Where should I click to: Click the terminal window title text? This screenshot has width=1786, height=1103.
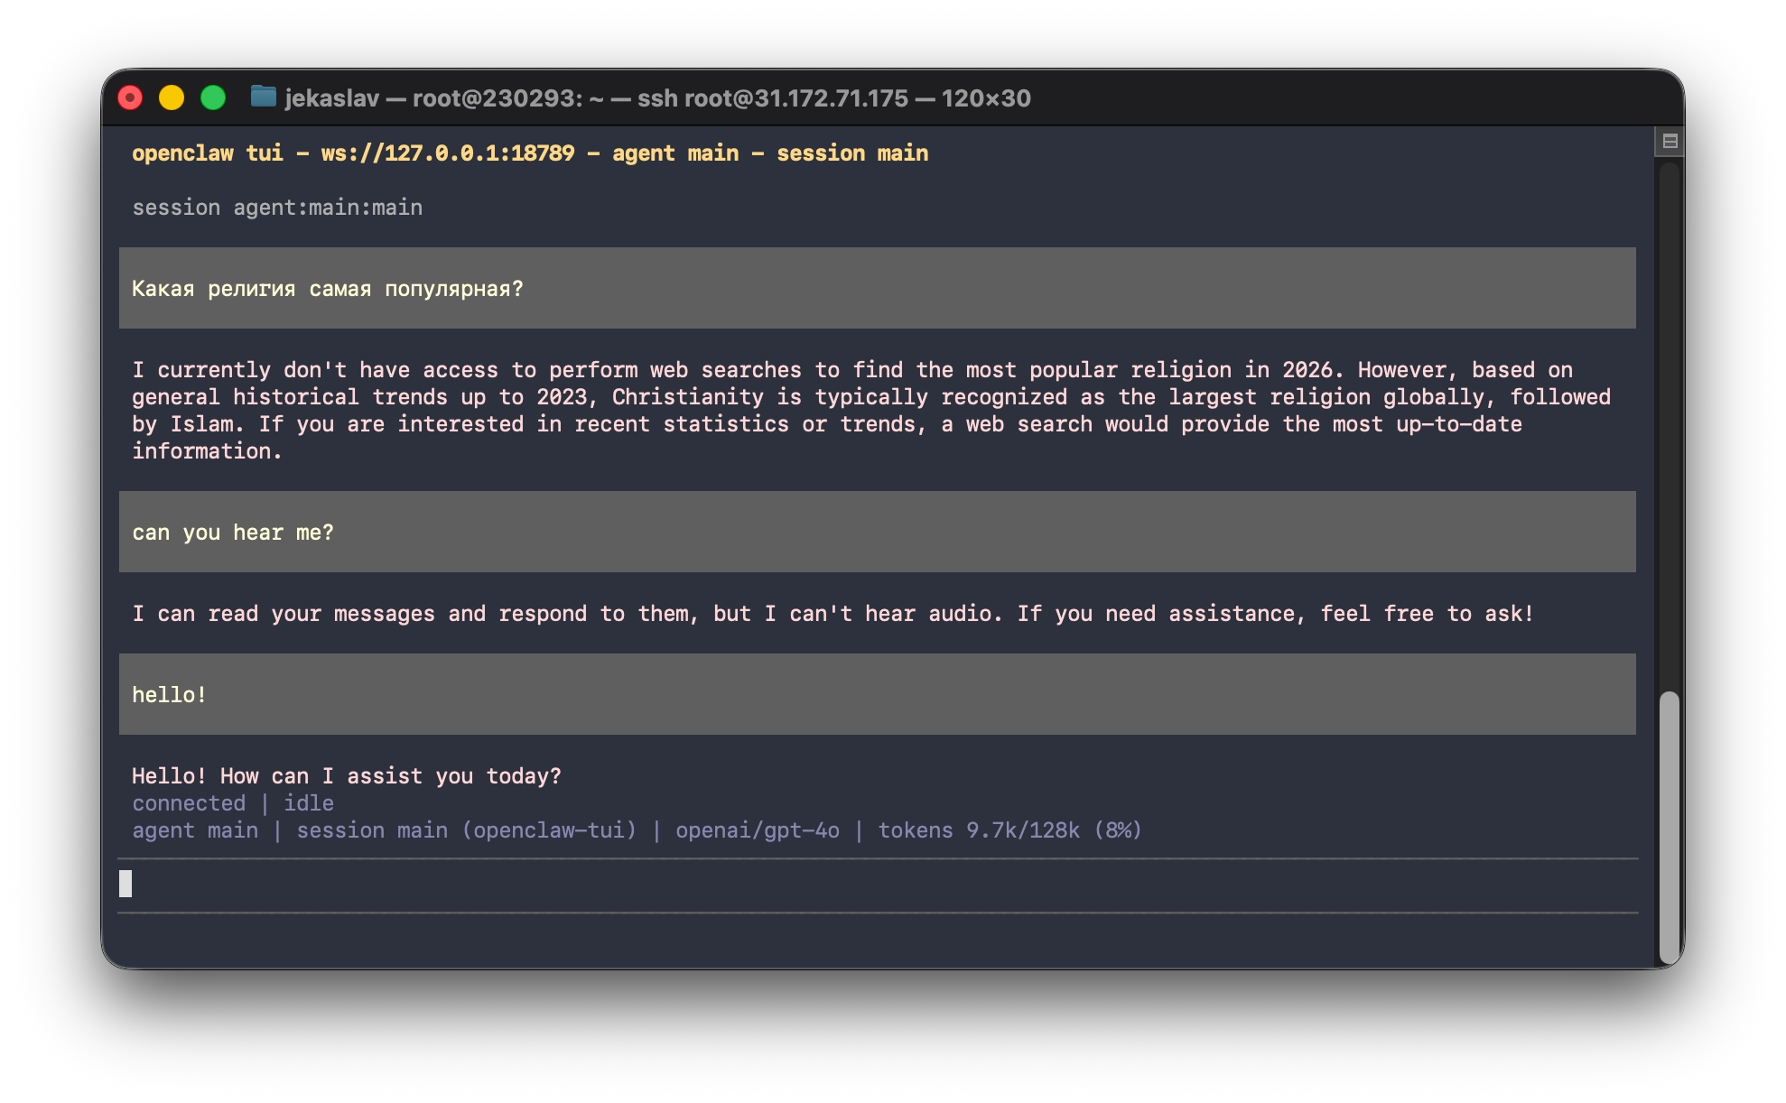pos(657,97)
